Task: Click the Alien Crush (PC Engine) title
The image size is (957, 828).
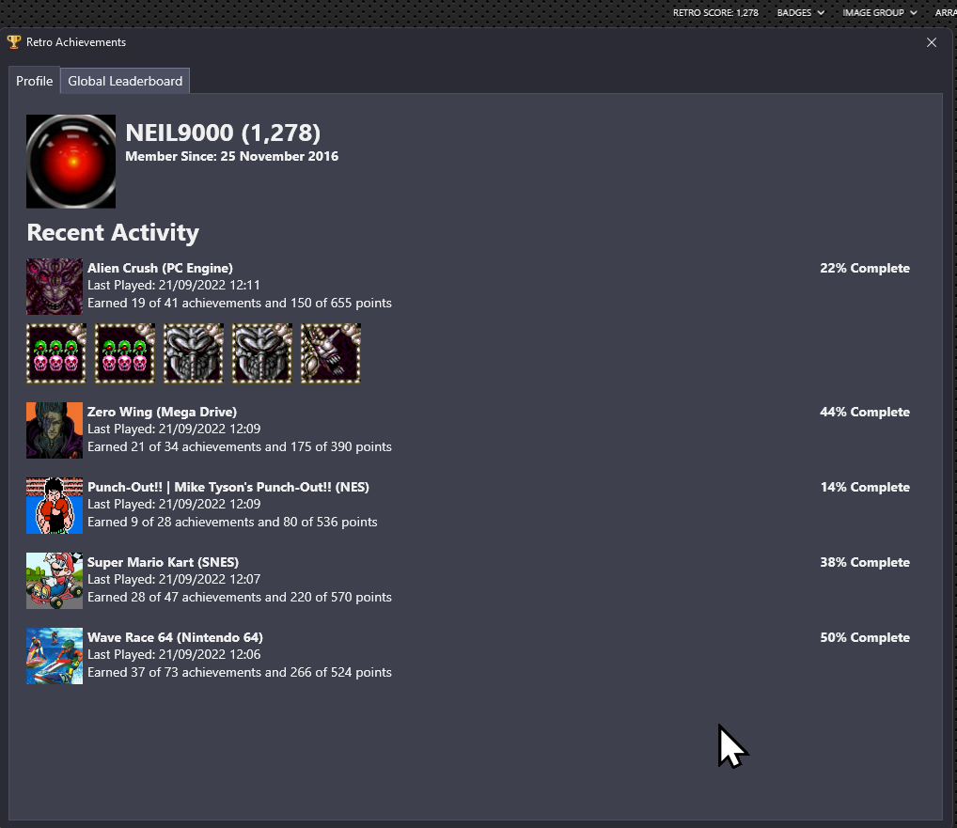Action: point(160,268)
